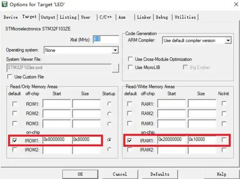
Task: Switch to the Device tab
Action: tap(11, 17)
